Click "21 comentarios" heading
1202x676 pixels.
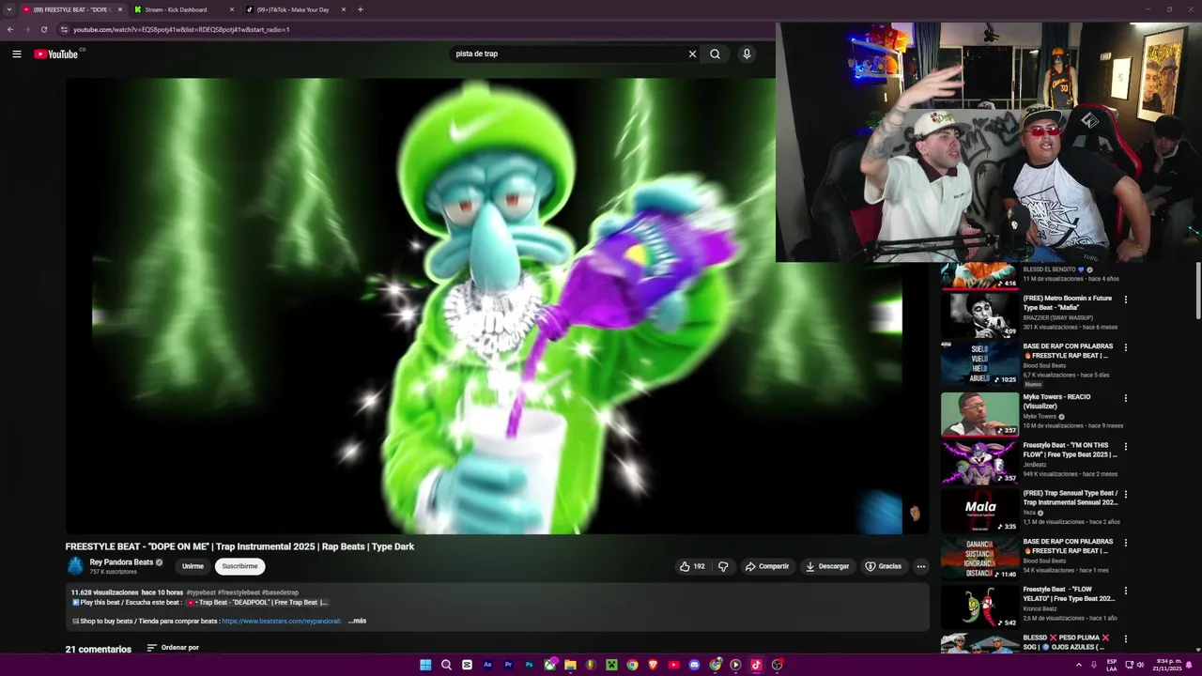[x=99, y=649]
